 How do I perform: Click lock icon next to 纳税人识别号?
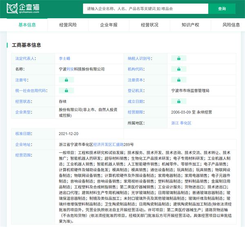[x=178, y=58]
